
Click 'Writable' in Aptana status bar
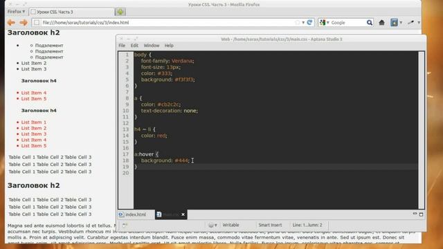point(230,225)
